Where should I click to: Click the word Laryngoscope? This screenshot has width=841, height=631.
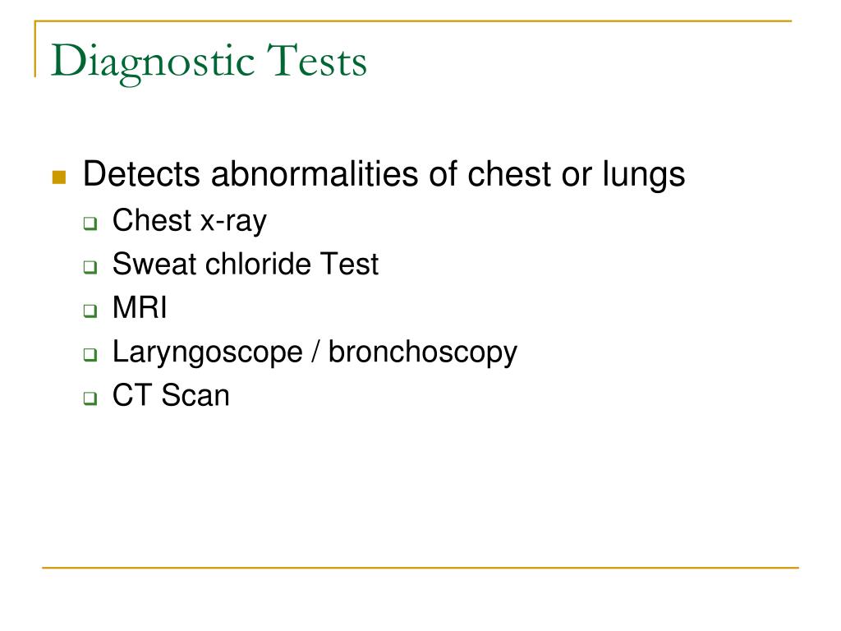pos(208,353)
